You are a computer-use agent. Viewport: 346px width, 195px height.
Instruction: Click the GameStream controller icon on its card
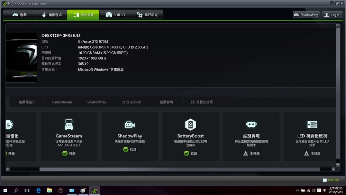click(69, 125)
